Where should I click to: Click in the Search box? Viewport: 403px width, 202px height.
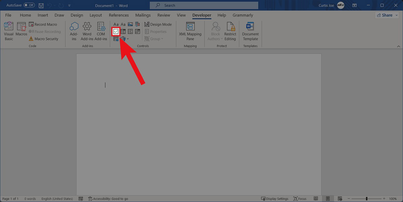pos(204,5)
